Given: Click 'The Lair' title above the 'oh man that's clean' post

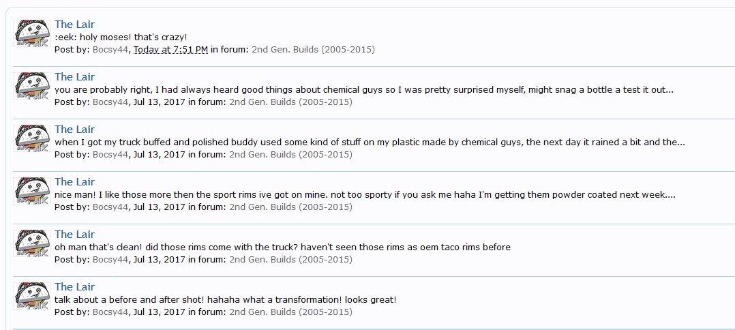Looking at the screenshot, I should click(74, 235).
